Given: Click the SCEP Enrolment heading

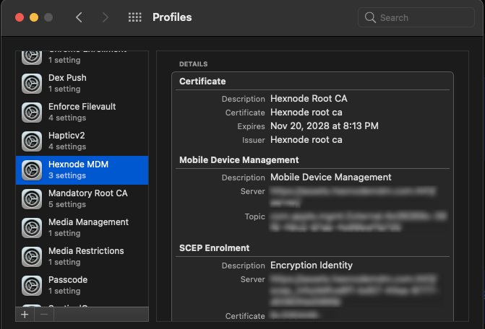Looking at the screenshot, I should point(215,247).
